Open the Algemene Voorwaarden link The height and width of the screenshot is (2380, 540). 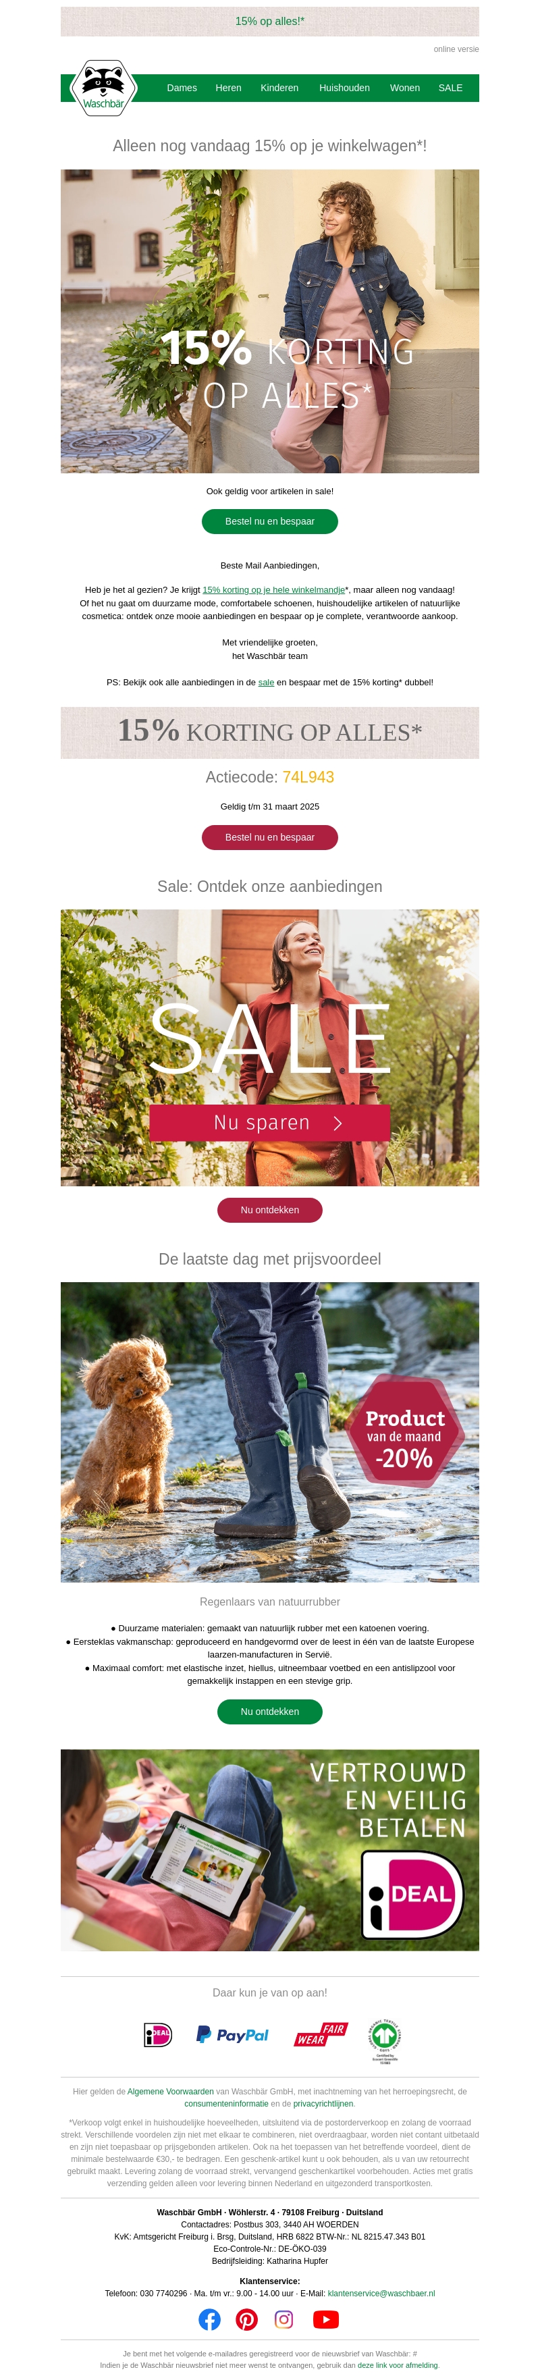click(x=170, y=2091)
